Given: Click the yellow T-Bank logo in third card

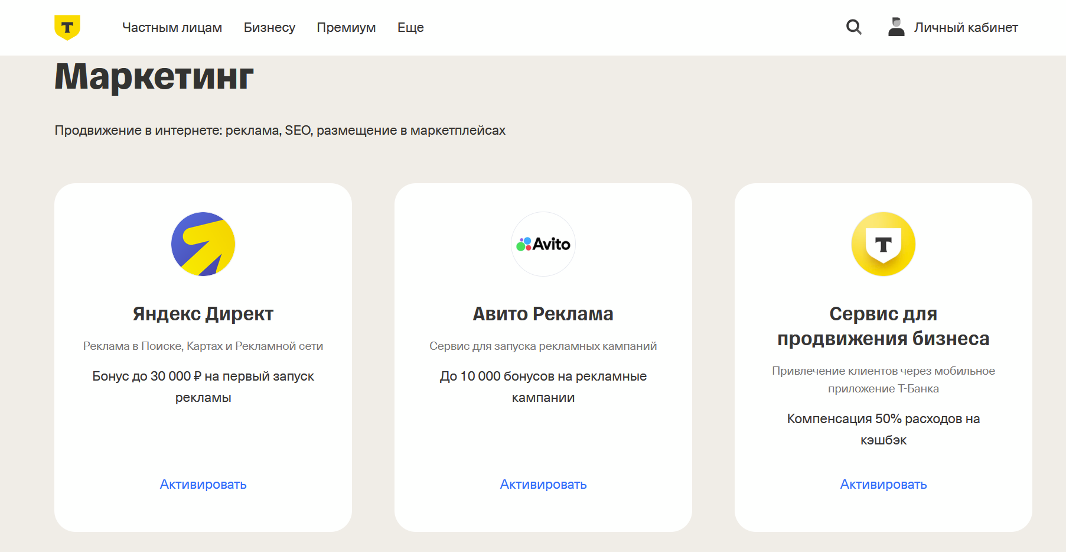Looking at the screenshot, I should (x=884, y=244).
